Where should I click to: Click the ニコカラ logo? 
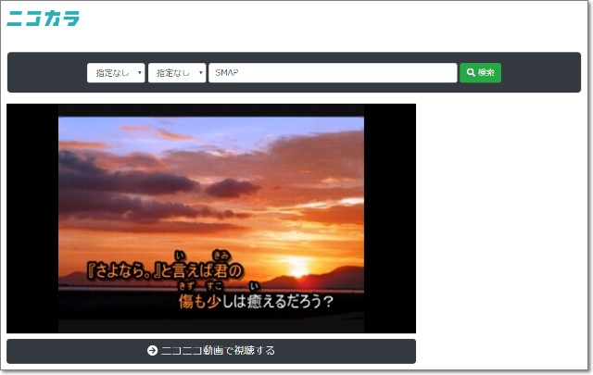click(x=44, y=19)
